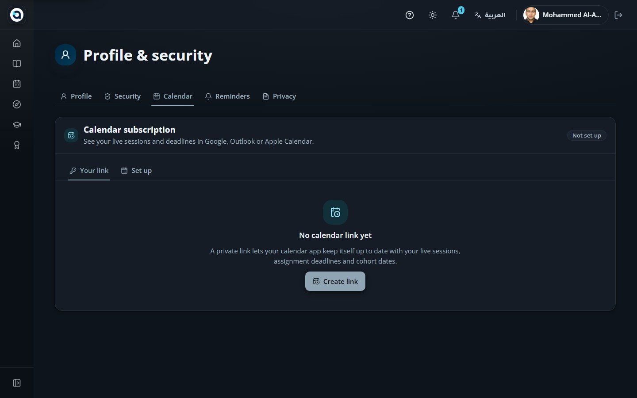Switch to the Profile tab
The width and height of the screenshot is (637, 398).
tap(76, 96)
